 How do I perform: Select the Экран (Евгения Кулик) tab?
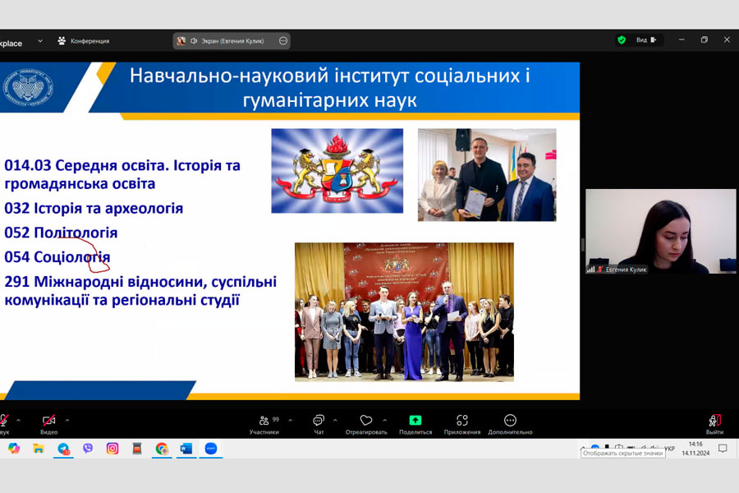tap(231, 41)
